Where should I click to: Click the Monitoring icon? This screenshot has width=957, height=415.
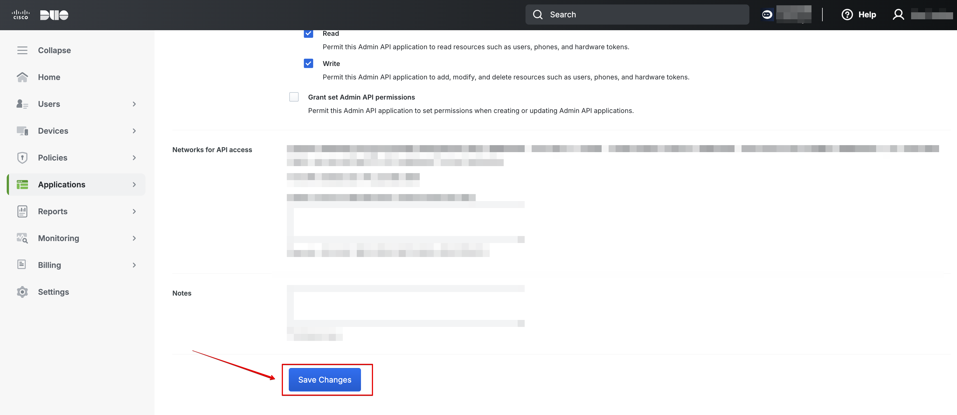pos(22,238)
